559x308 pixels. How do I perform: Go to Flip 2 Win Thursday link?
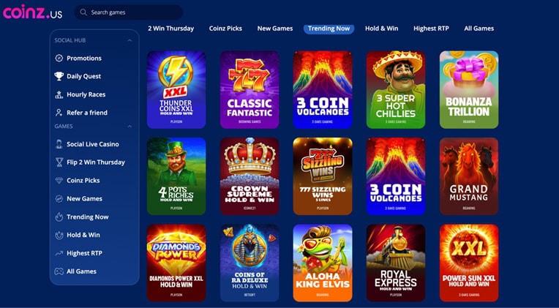pyautogui.click(x=96, y=162)
